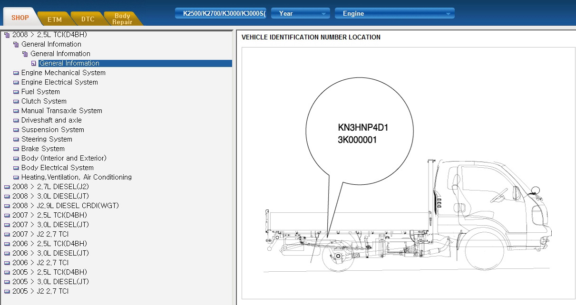The height and width of the screenshot is (305, 576).
Task: Click the 2006 > J2 2.7 TCI book icon
Action: coord(7,263)
